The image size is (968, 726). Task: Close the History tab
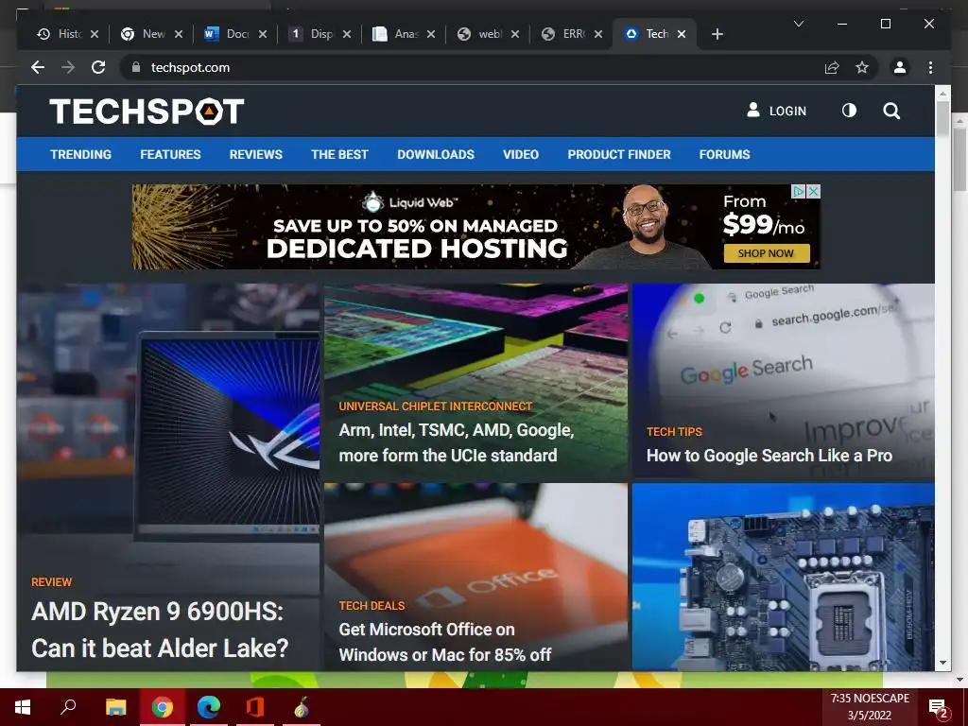click(x=95, y=34)
